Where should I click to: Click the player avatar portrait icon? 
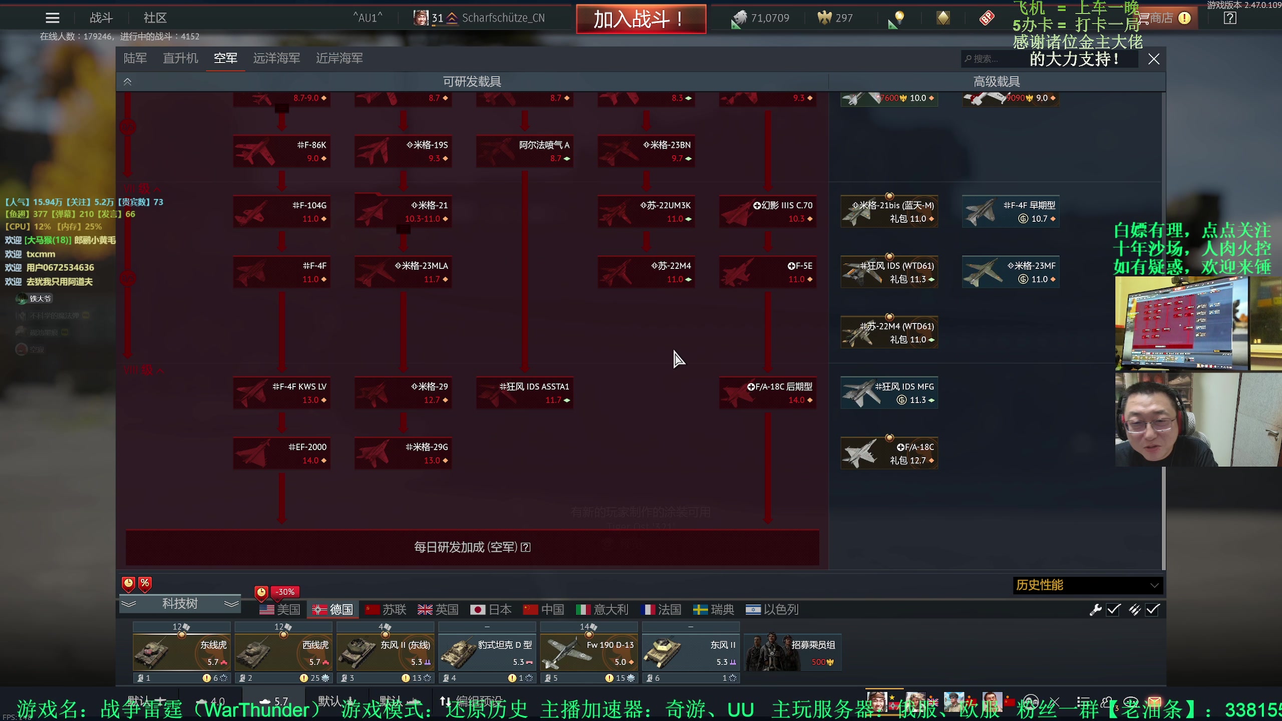(x=421, y=18)
